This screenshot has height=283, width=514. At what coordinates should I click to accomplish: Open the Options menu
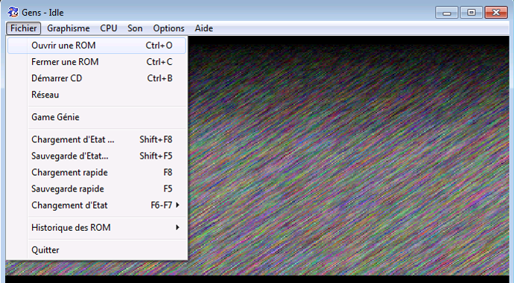[168, 28]
